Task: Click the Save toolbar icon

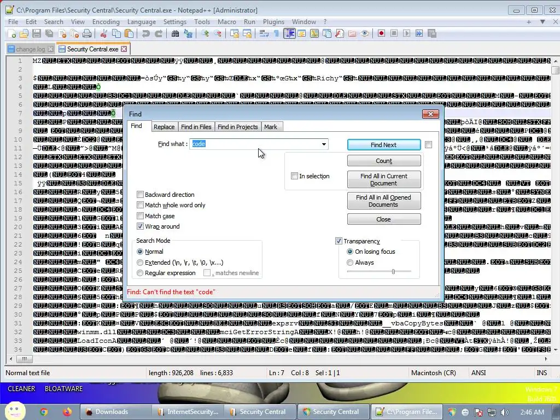Action: (37, 33)
